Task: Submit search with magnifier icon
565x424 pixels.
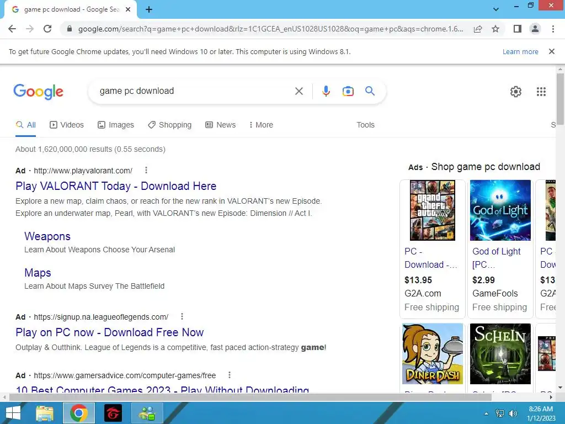Action: pos(370,91)
